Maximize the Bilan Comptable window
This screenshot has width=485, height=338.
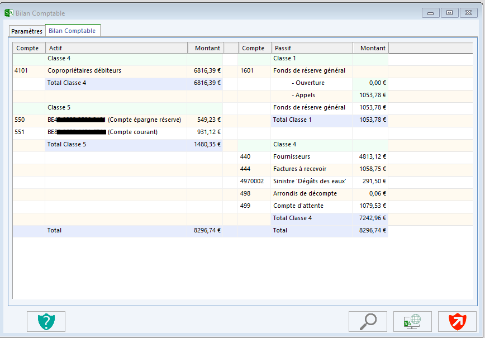pos(449,13)
